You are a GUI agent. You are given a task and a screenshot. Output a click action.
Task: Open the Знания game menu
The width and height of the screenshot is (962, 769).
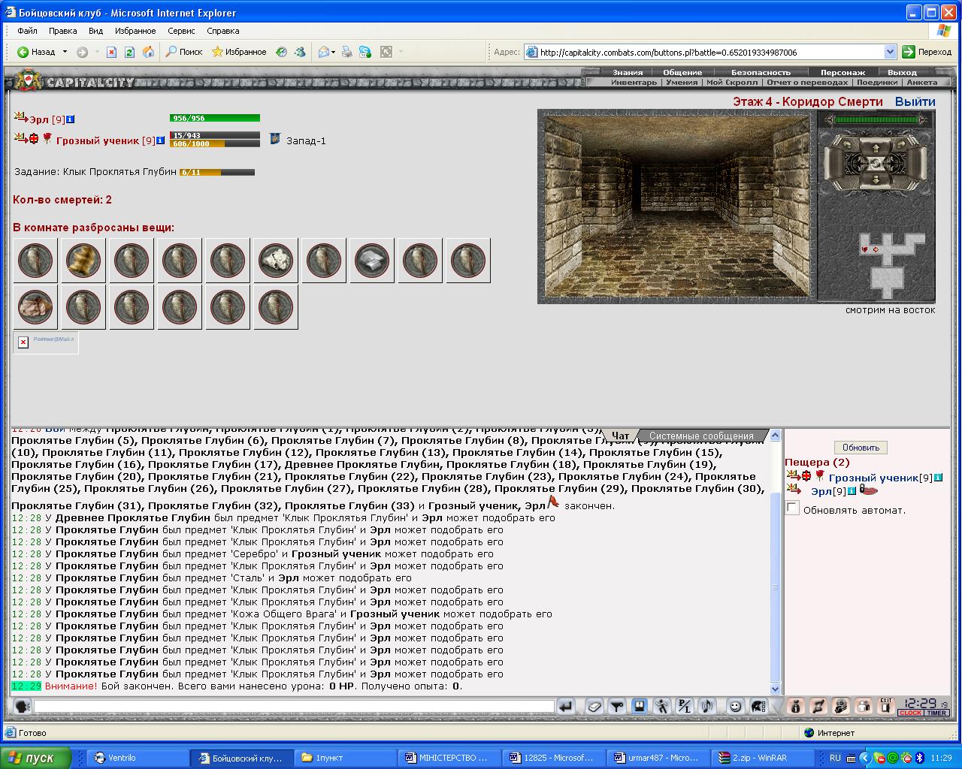[628, 72]
